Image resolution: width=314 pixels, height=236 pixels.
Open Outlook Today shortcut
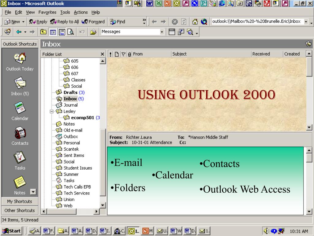(x=20, y=62)
